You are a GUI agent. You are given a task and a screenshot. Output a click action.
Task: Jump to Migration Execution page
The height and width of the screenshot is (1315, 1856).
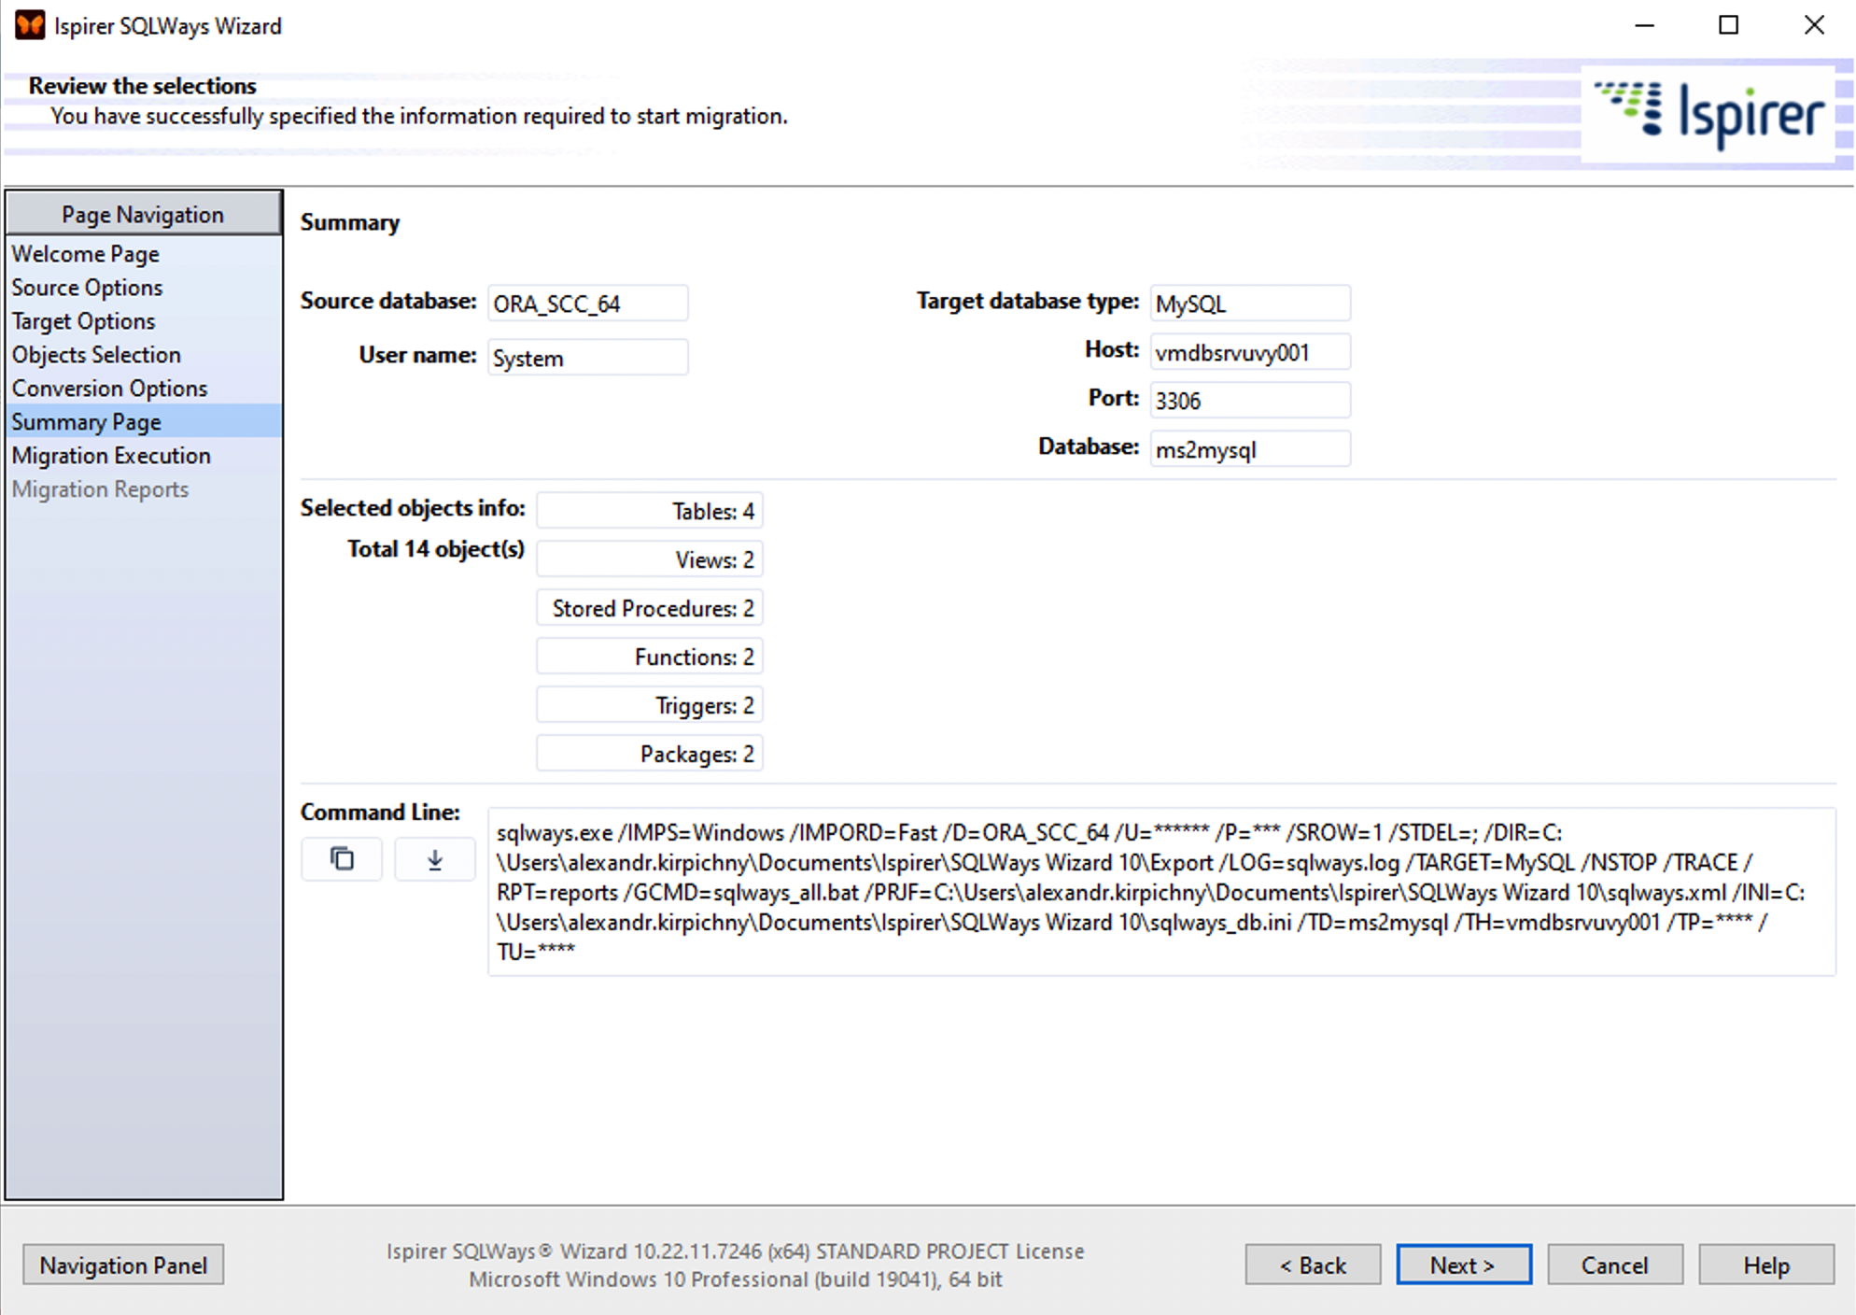click(112, 456)
